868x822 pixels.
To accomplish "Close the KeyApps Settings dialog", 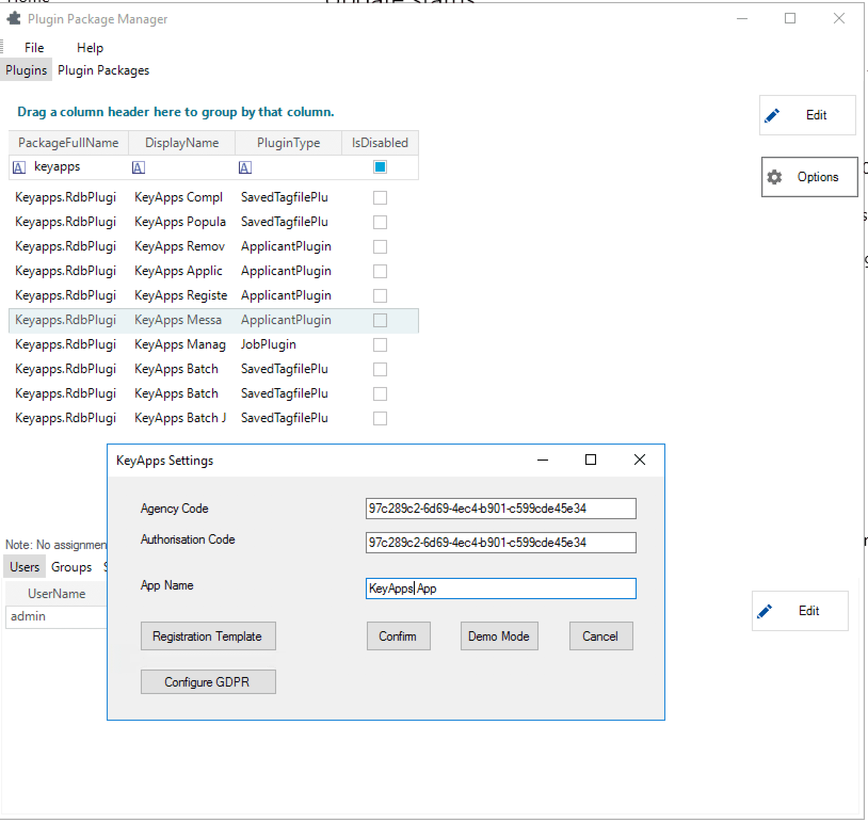I will click(640, 460).
